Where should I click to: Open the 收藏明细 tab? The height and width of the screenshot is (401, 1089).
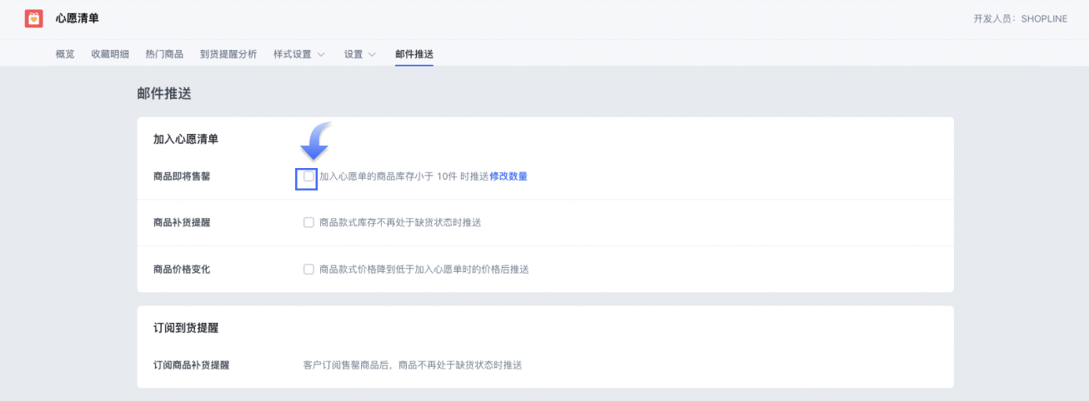click(x=110, y=54)
